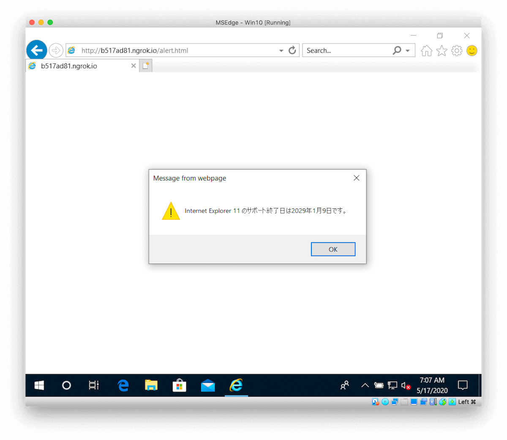Screen dimensions: 507x440
Task: Click the Message from webpage title text
Action: 190,178
